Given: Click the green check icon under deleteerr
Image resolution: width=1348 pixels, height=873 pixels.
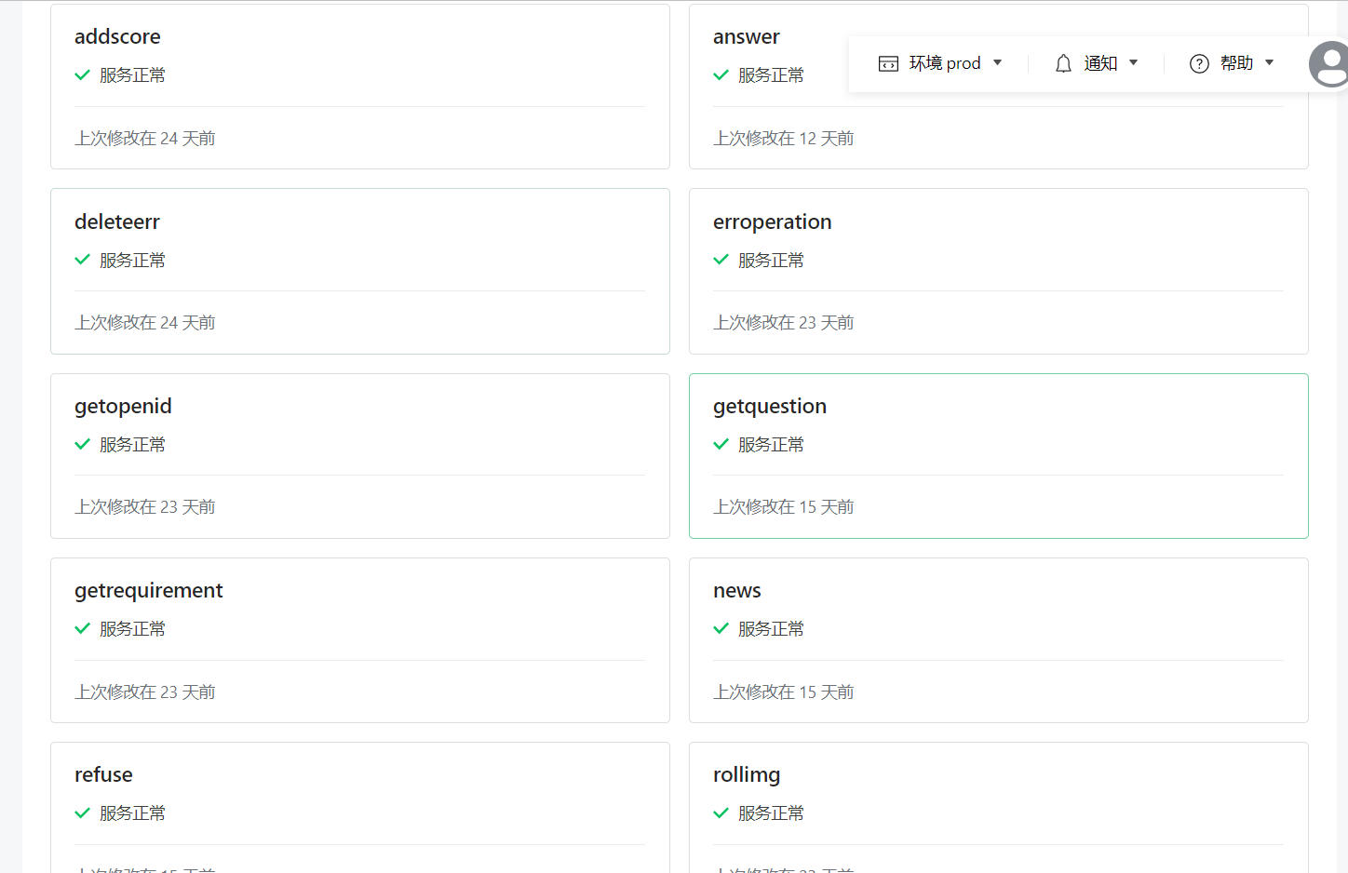Looking at the screenshot, I should point(82,260).
